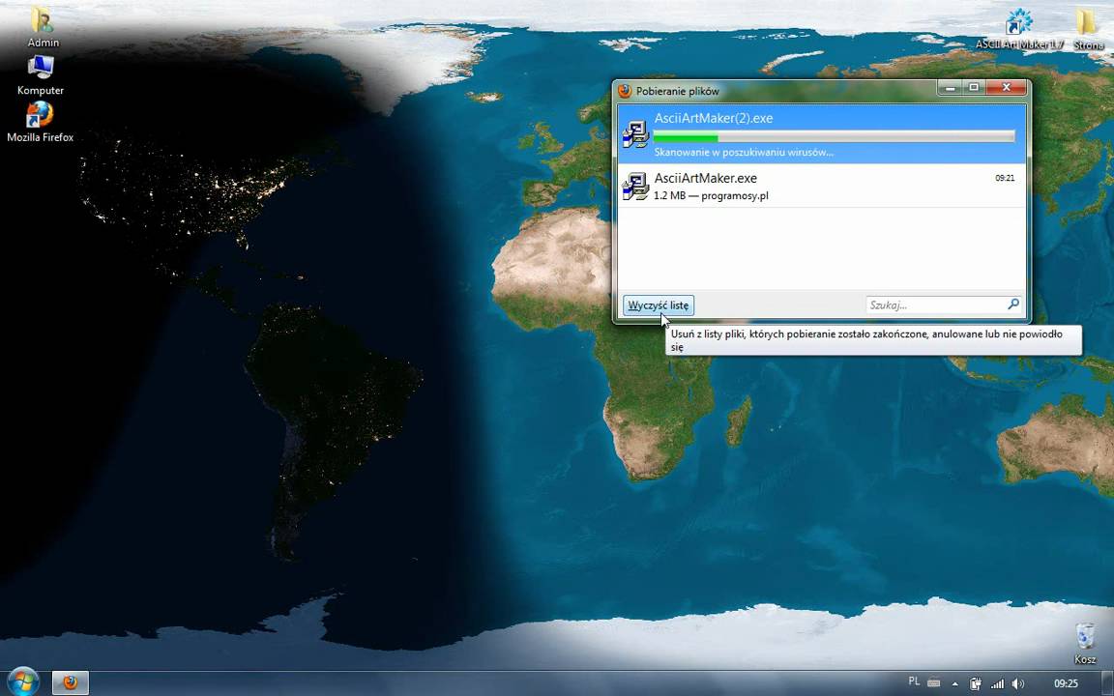The height and width of the screenshot is (696, 1114).
Task: Click the installer icon beside AsciiArtMaker.exe
Action: pyautogui.click(x=635, y=186)
